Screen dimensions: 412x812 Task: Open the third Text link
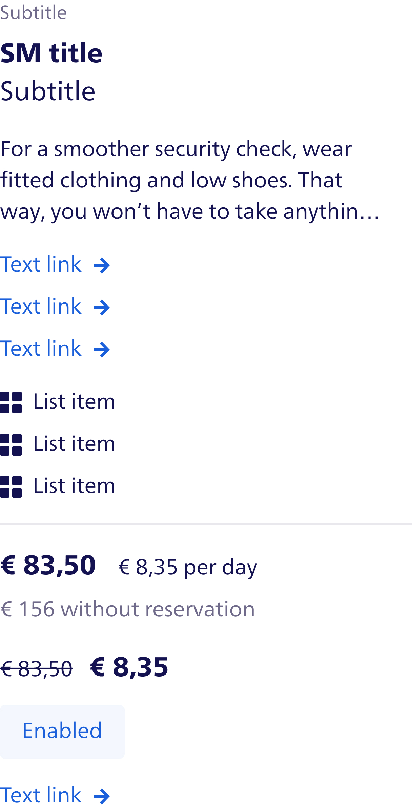coord(41,348)
